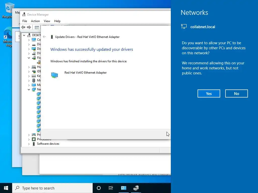The height and width of the screenshot is (193, 258).
Task: Select the Disk drives icon
Action: 34,44
